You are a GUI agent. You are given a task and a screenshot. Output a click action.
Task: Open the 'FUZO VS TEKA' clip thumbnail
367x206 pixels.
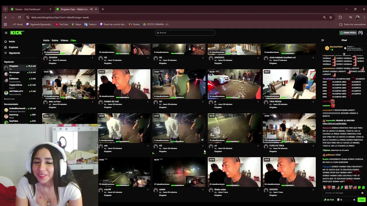(x=289, y=128)
